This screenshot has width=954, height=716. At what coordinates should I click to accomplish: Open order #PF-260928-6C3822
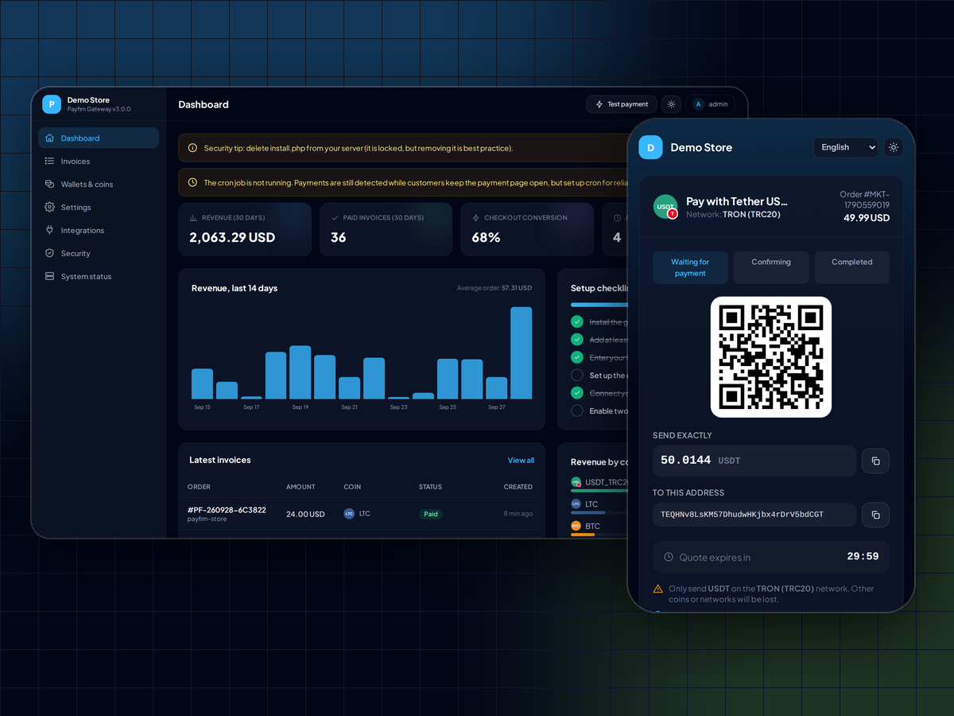pyautogui.click(x=227, y=510)
